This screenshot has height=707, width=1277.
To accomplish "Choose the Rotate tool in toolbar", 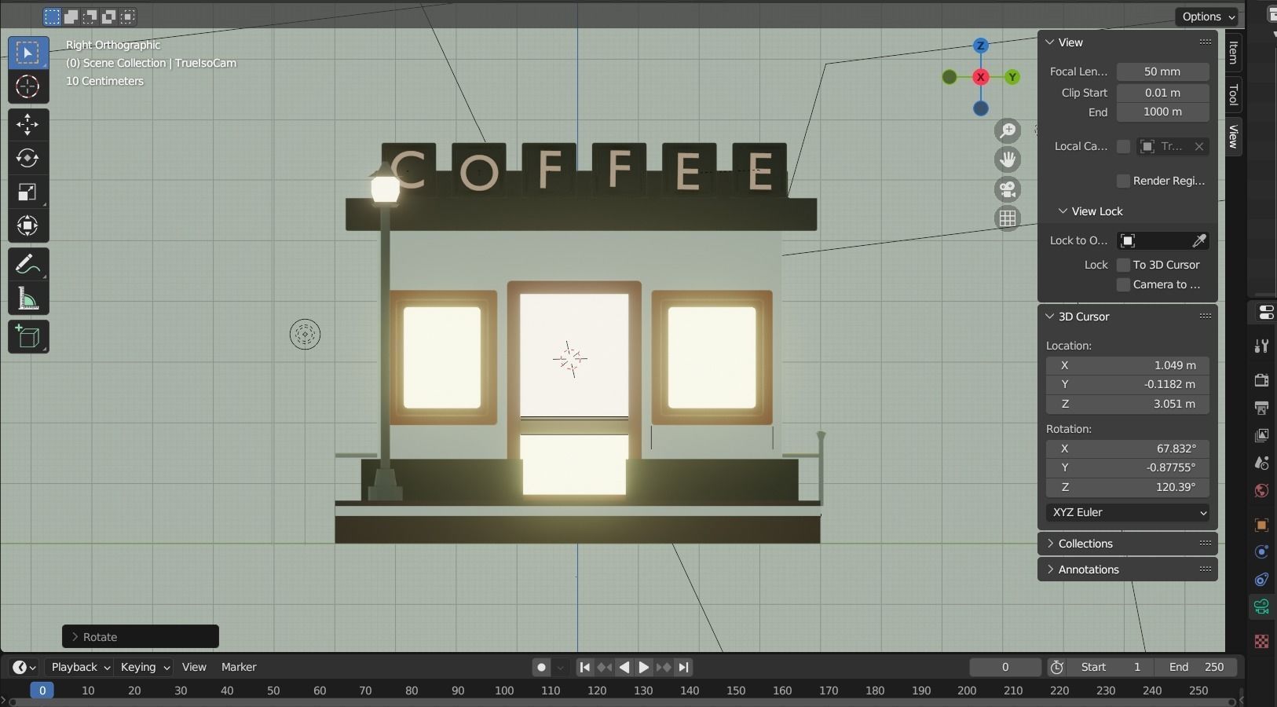I will [28, 159].
